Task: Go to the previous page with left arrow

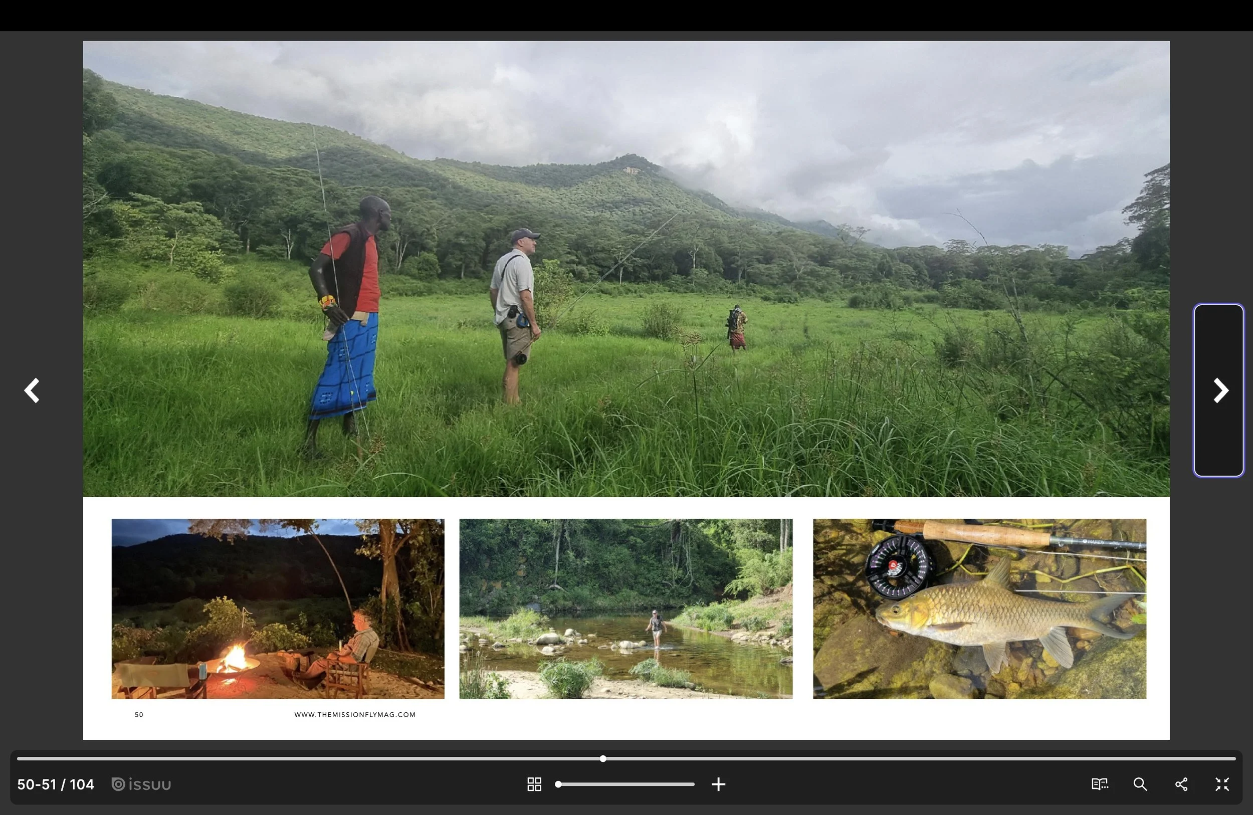Action: click(x=32, y=390)
